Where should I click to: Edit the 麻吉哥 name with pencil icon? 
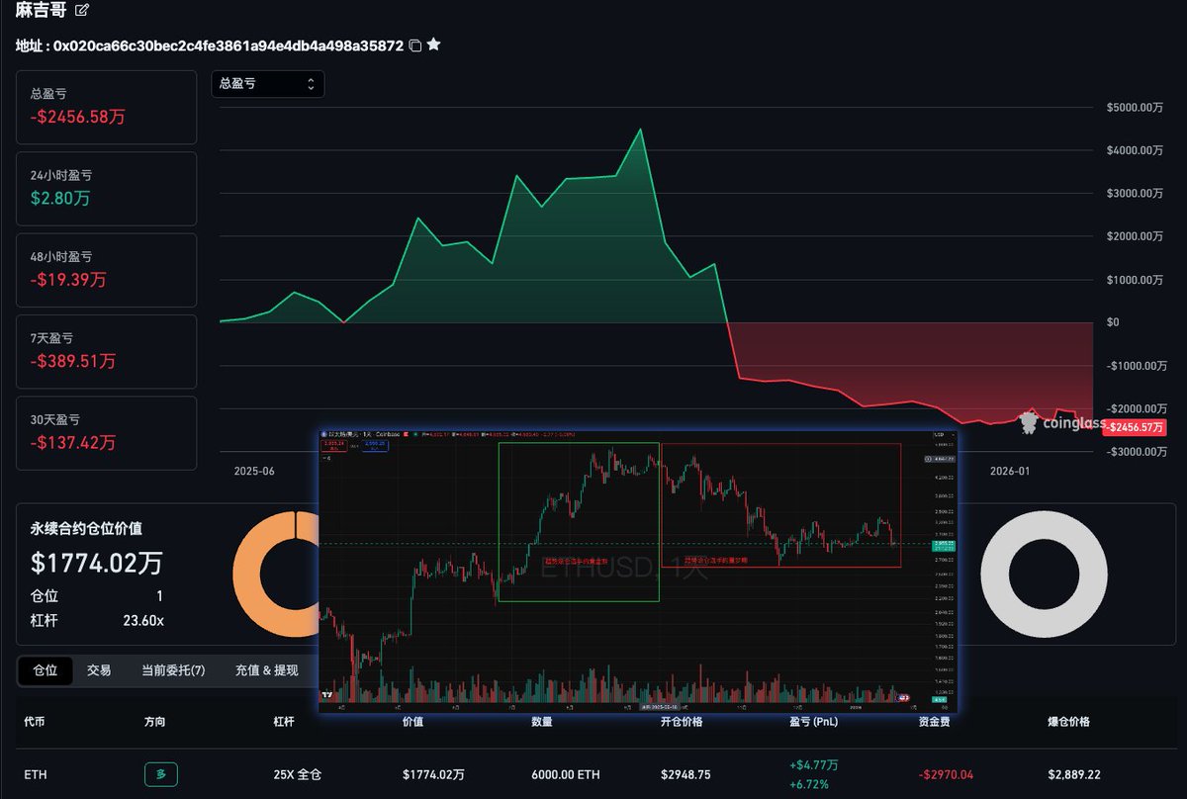click(x=82, y=11)
